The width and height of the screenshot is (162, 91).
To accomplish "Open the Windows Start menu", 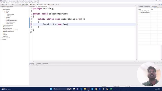I will 51,89.
